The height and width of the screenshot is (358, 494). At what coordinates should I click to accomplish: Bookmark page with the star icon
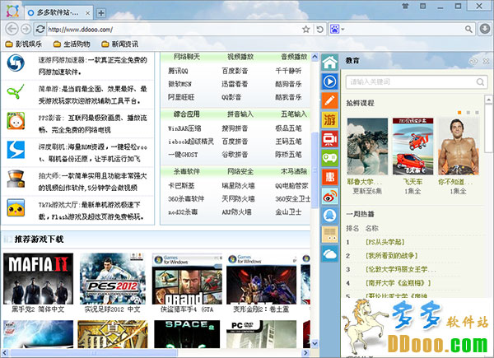[x=306, y=30]
